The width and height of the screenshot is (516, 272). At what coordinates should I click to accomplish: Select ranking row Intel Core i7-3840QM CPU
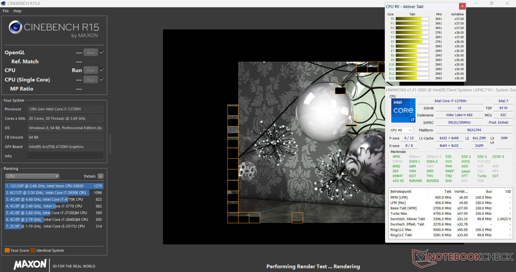[54, 219]
